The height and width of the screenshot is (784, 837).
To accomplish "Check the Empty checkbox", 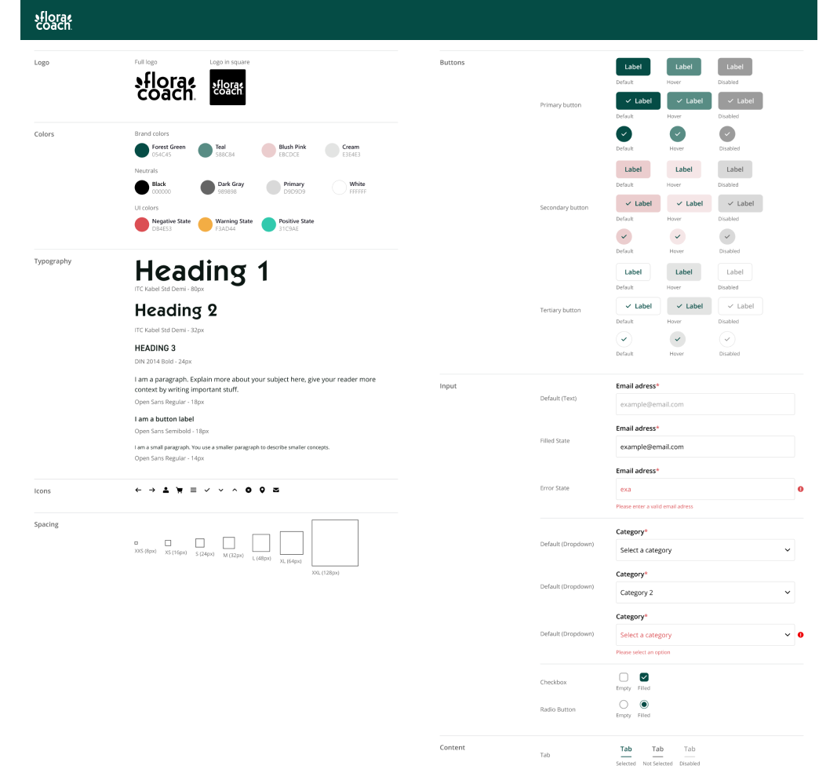I will click(624, 677).
